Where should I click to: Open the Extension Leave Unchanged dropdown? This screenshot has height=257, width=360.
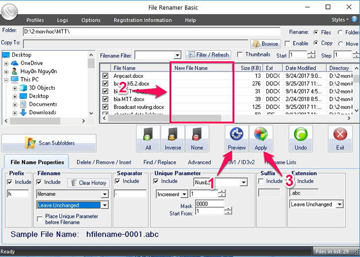(x=340, y=204)
